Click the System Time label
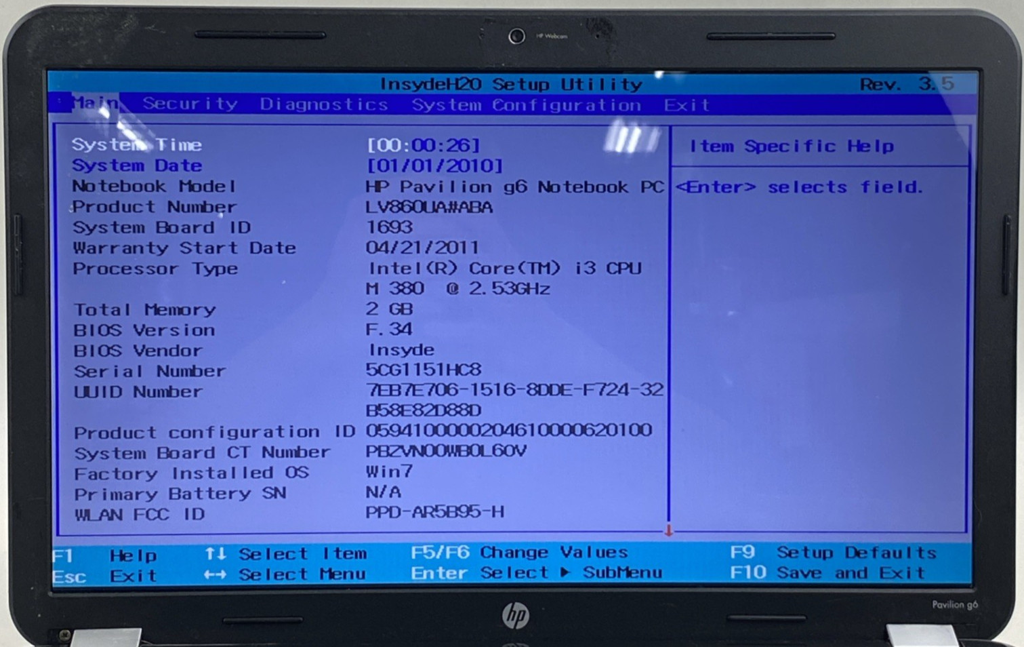Screen dimensions: 1024x647 [x=137, y=144]
